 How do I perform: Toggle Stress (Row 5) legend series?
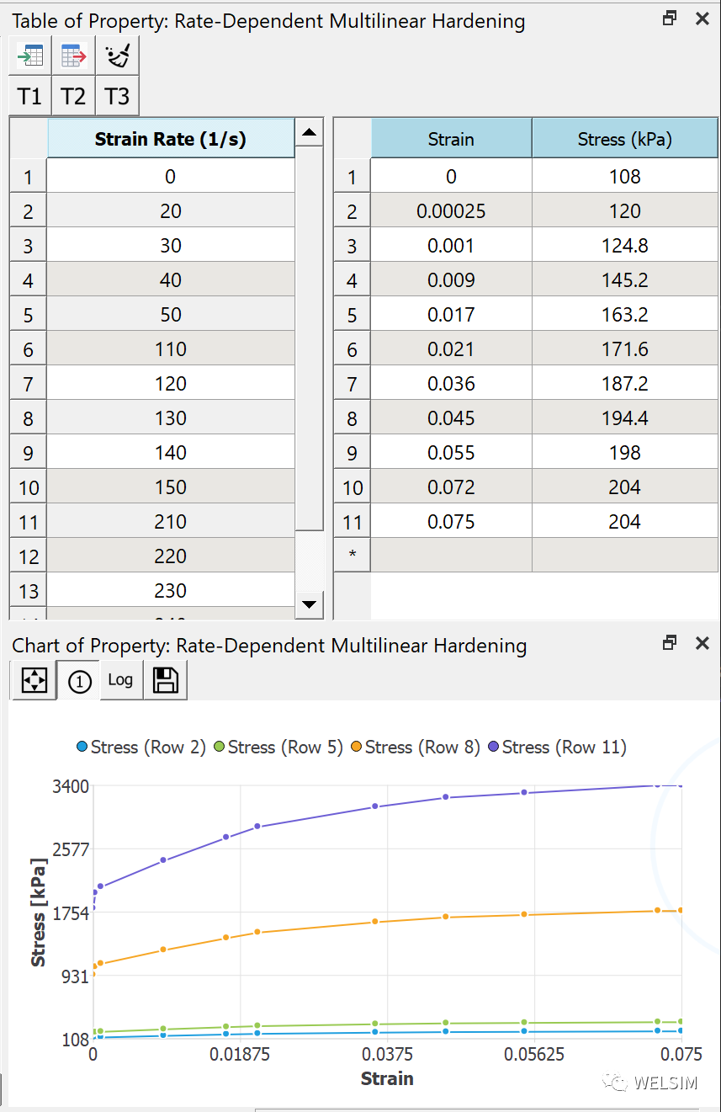pos(278,747)
